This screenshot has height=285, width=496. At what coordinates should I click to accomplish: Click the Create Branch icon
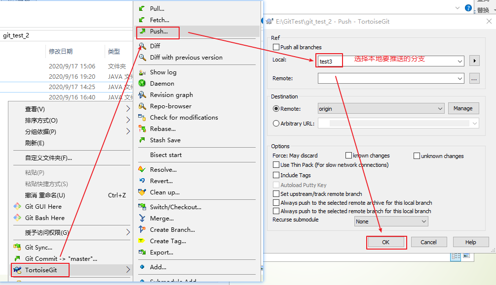(x=142, y=229)
